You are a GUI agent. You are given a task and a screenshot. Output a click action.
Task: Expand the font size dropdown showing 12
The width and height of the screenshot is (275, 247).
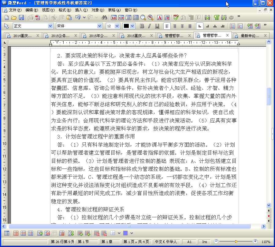pos(117,26)
